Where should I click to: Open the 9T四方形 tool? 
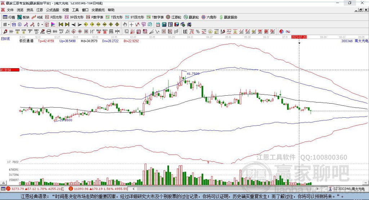tap(135, 17)
